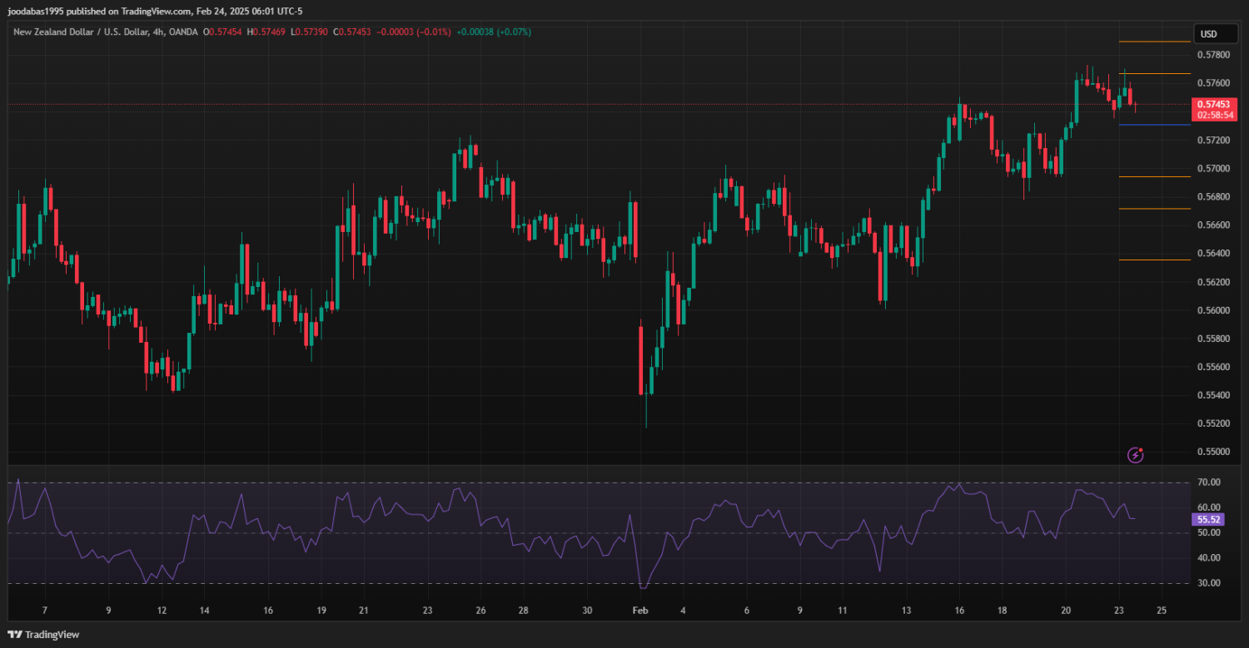Viewport: 1249px width, 648px height.
Task: Click the 25 date label on time axis
Action: [1162, 611]
